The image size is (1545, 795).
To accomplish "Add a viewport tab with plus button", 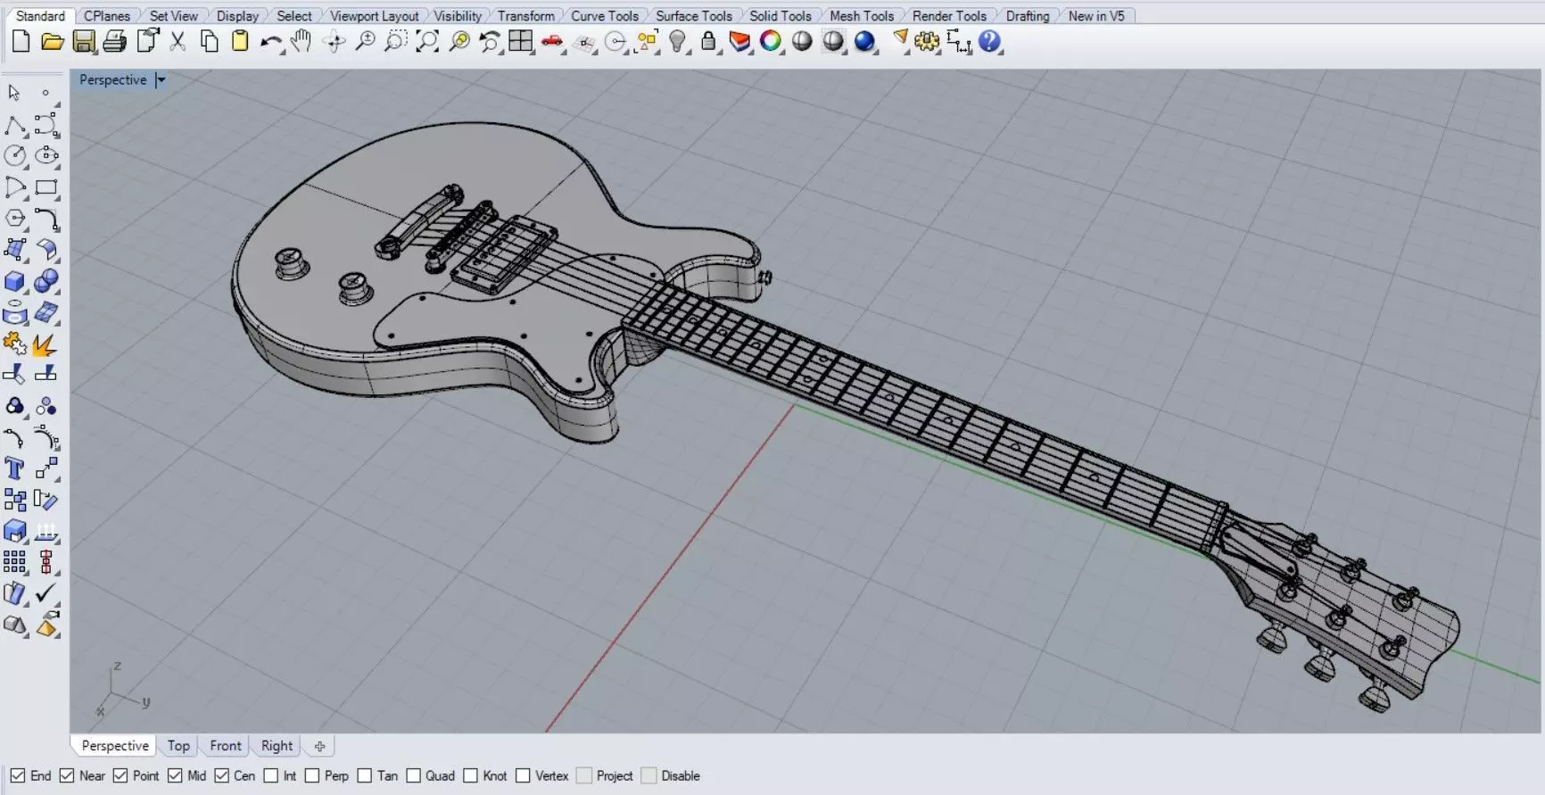I will pyautogui.click(x=319, y=746).
